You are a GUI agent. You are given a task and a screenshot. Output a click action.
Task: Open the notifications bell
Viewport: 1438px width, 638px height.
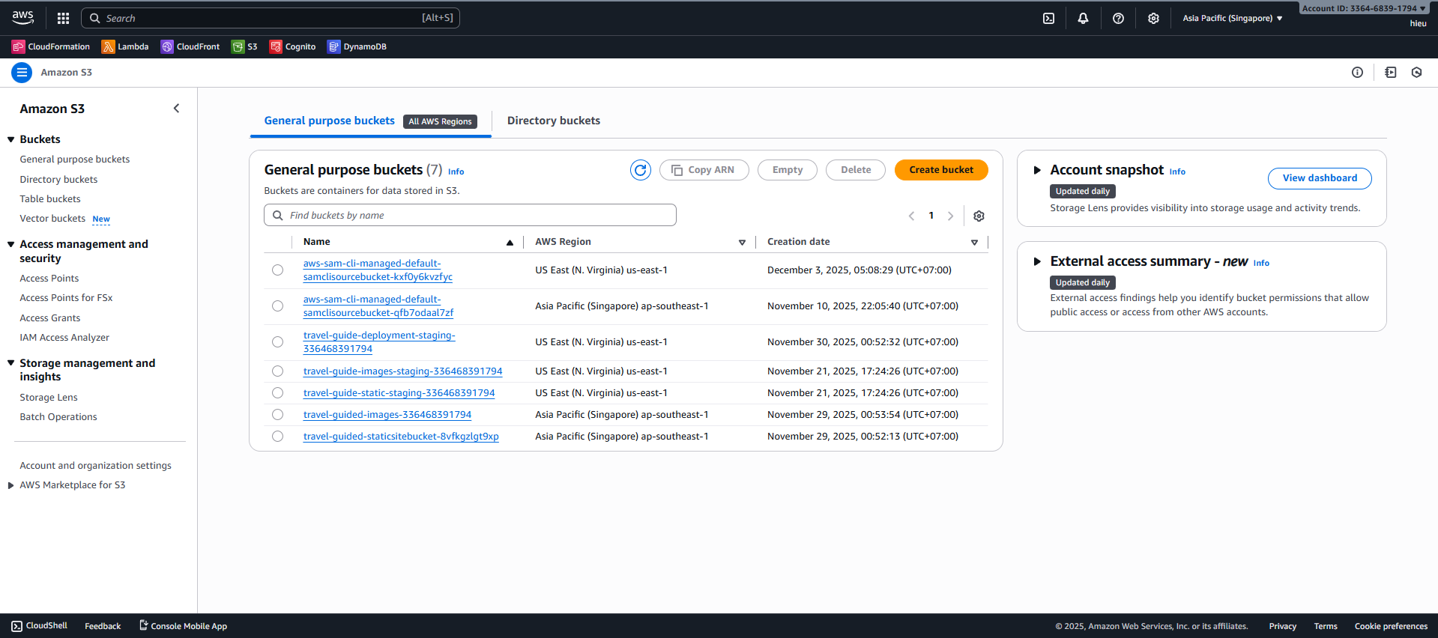[1083, 18]
